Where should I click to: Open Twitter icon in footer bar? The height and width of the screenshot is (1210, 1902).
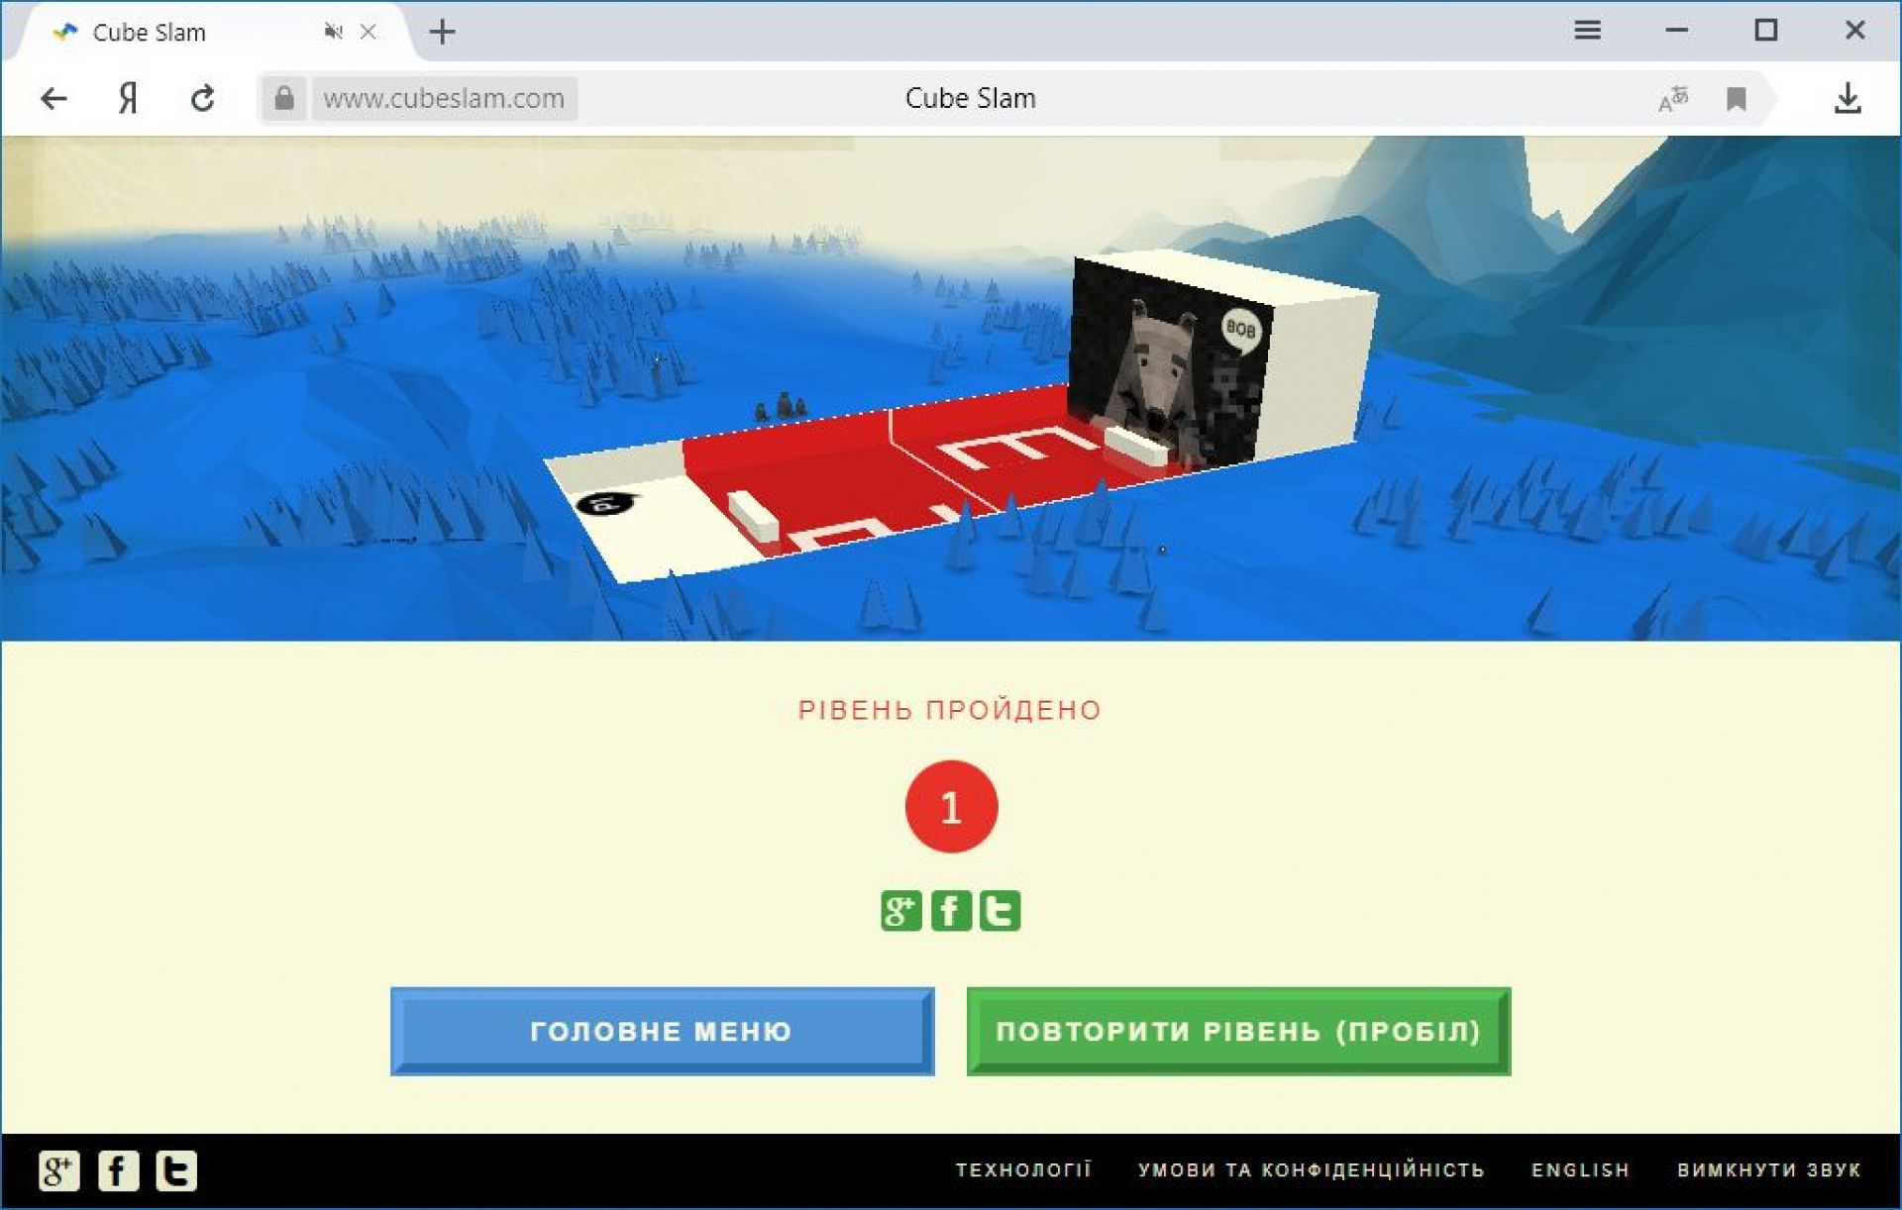tap(176, 1170)
